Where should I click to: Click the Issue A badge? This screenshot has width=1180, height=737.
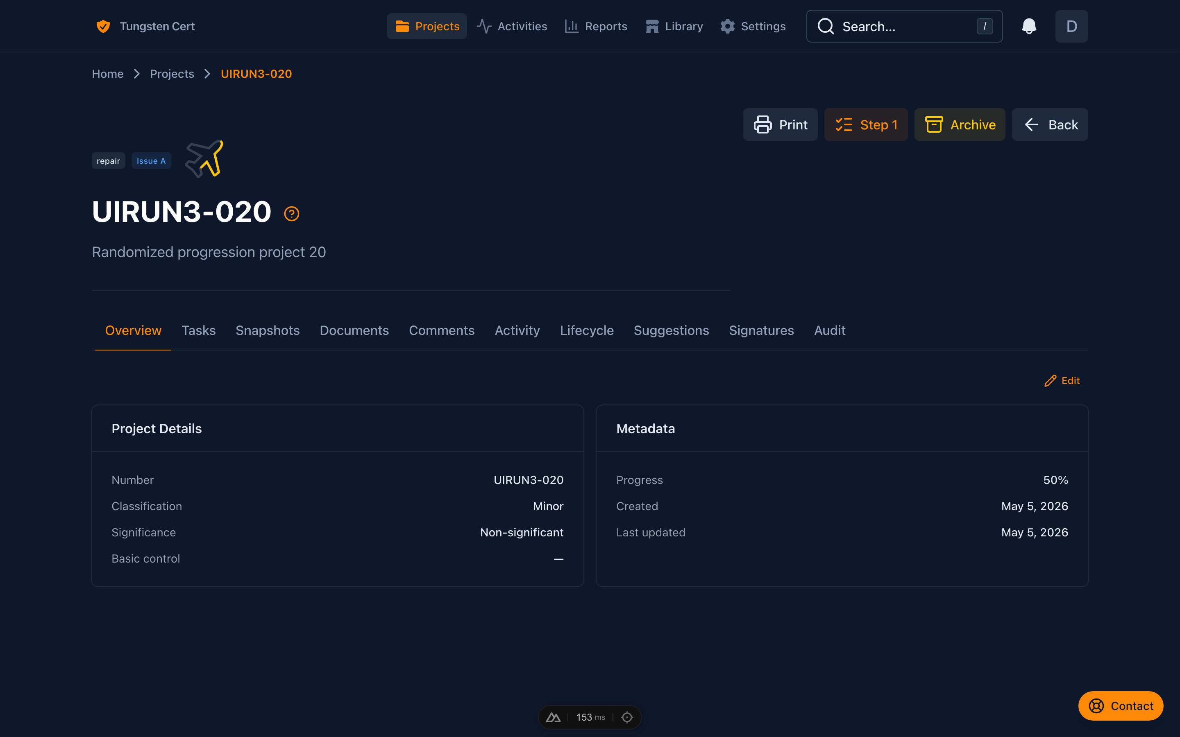[x=151, y=161]
